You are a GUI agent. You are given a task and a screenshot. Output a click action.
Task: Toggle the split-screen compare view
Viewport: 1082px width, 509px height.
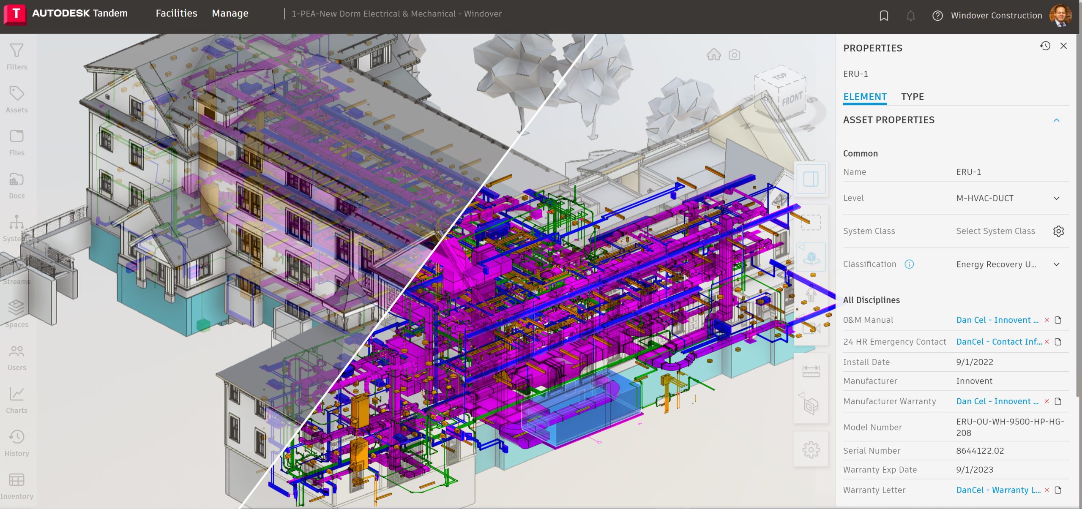coord(811,179)
